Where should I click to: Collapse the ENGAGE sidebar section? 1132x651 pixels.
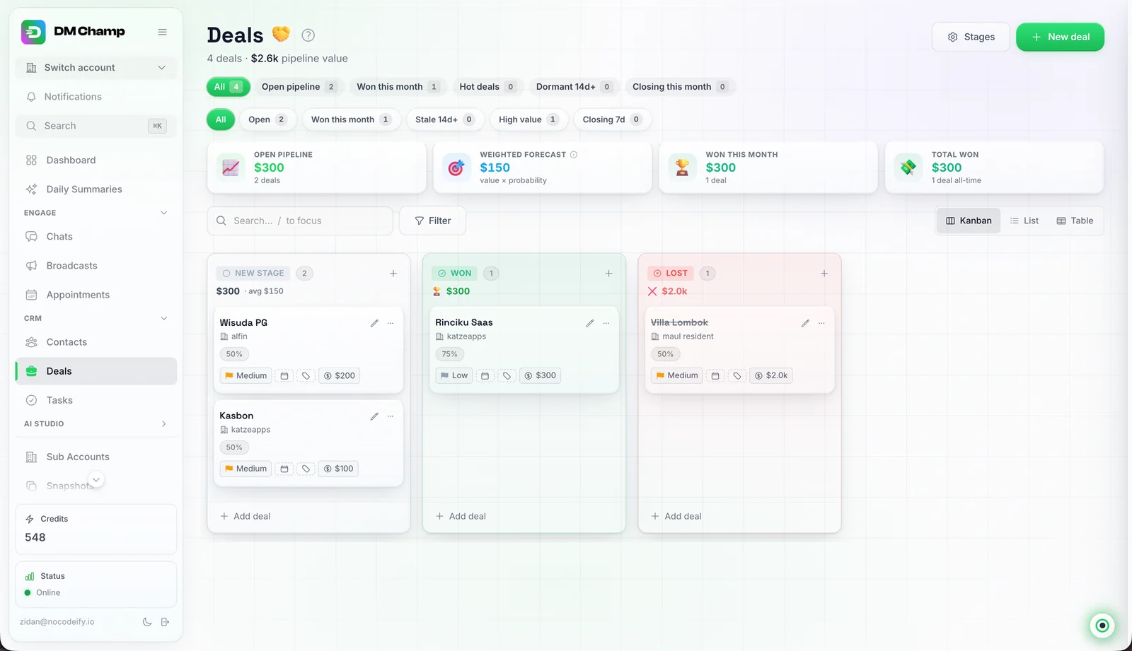pos(163,213)
